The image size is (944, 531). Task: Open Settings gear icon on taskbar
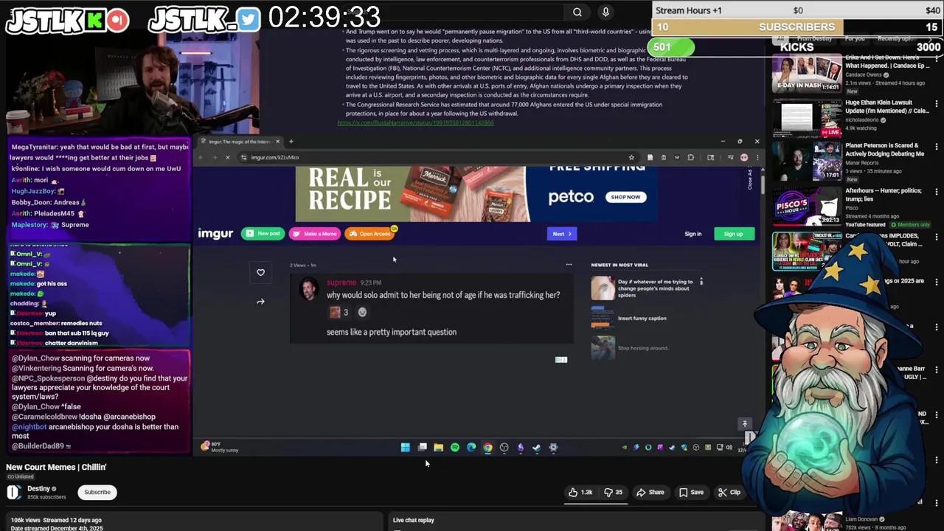point(553,448)
